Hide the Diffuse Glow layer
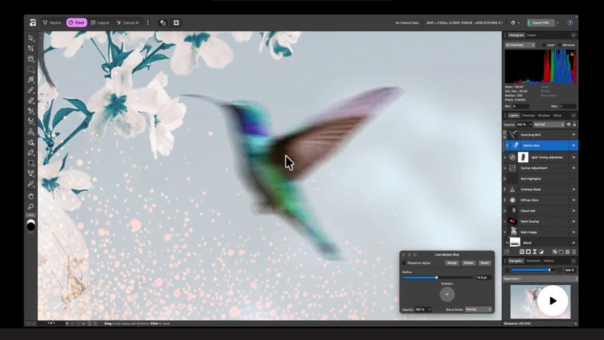 coord(574,200)
